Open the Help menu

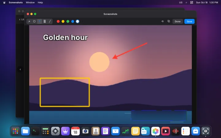(x=40, y=2)
